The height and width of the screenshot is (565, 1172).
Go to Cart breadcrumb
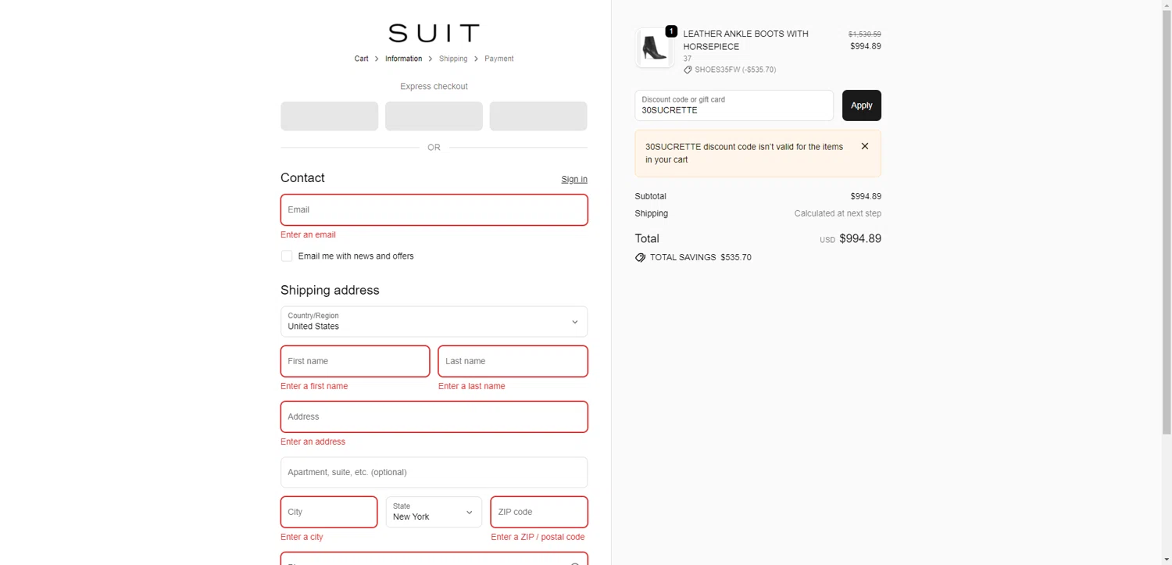(x=361, y=59)
